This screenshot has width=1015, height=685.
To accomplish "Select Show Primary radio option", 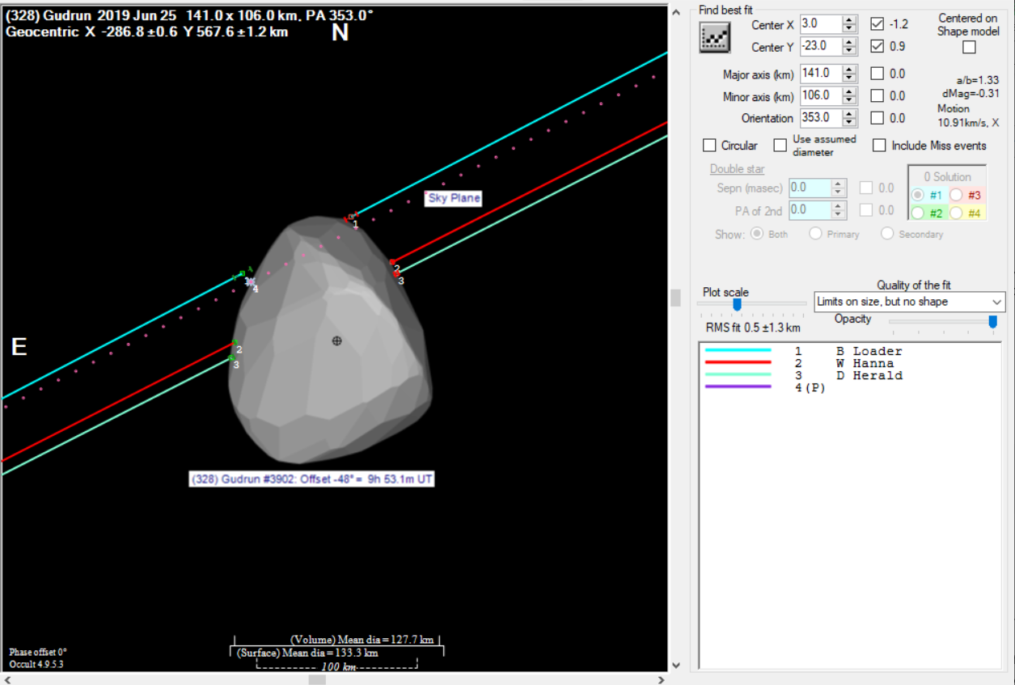I will coord(815,234).
